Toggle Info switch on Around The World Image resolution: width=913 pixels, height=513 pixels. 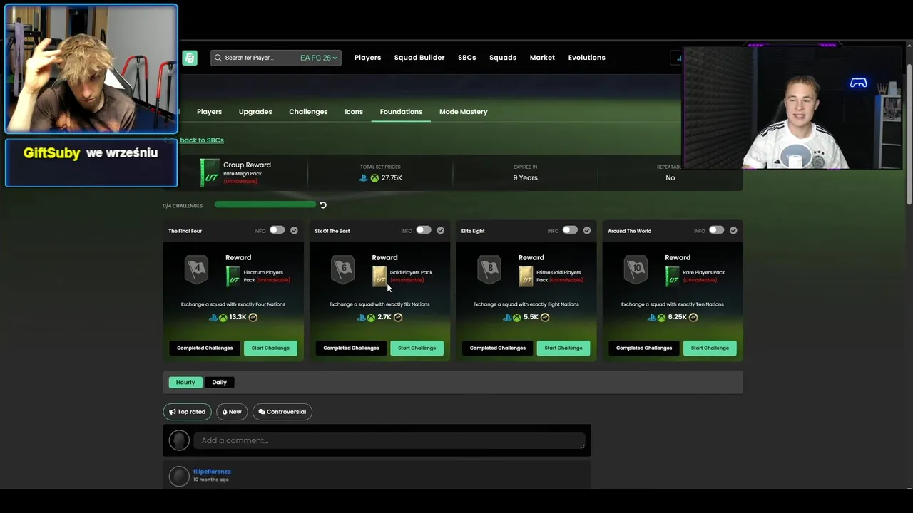[716, 230]
